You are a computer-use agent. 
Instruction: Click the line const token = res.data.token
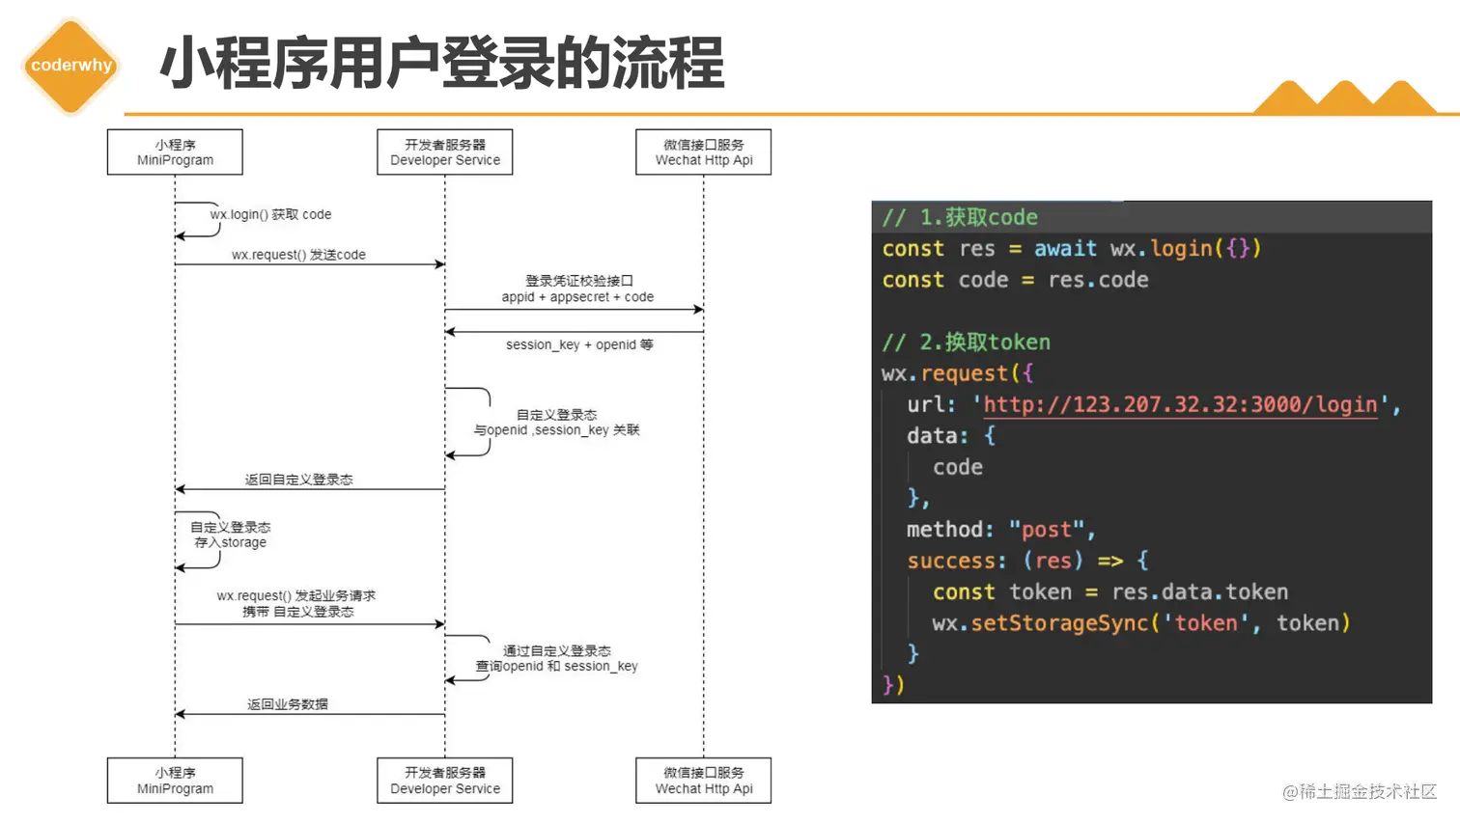pyautogui.click(x=1110, y=592)
